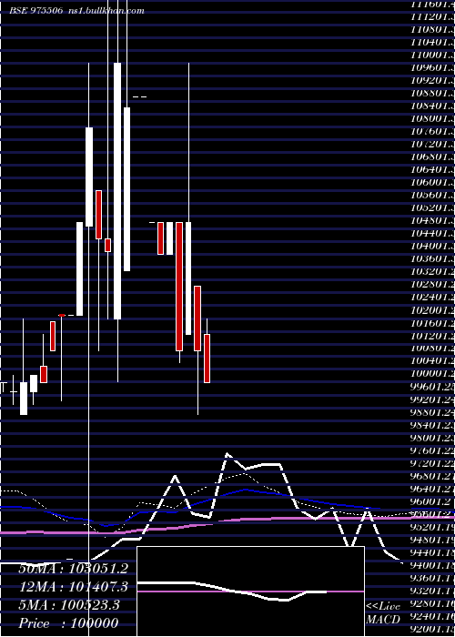Click the 104801 price axis label

pyautogui.click(x=432, y=220)
